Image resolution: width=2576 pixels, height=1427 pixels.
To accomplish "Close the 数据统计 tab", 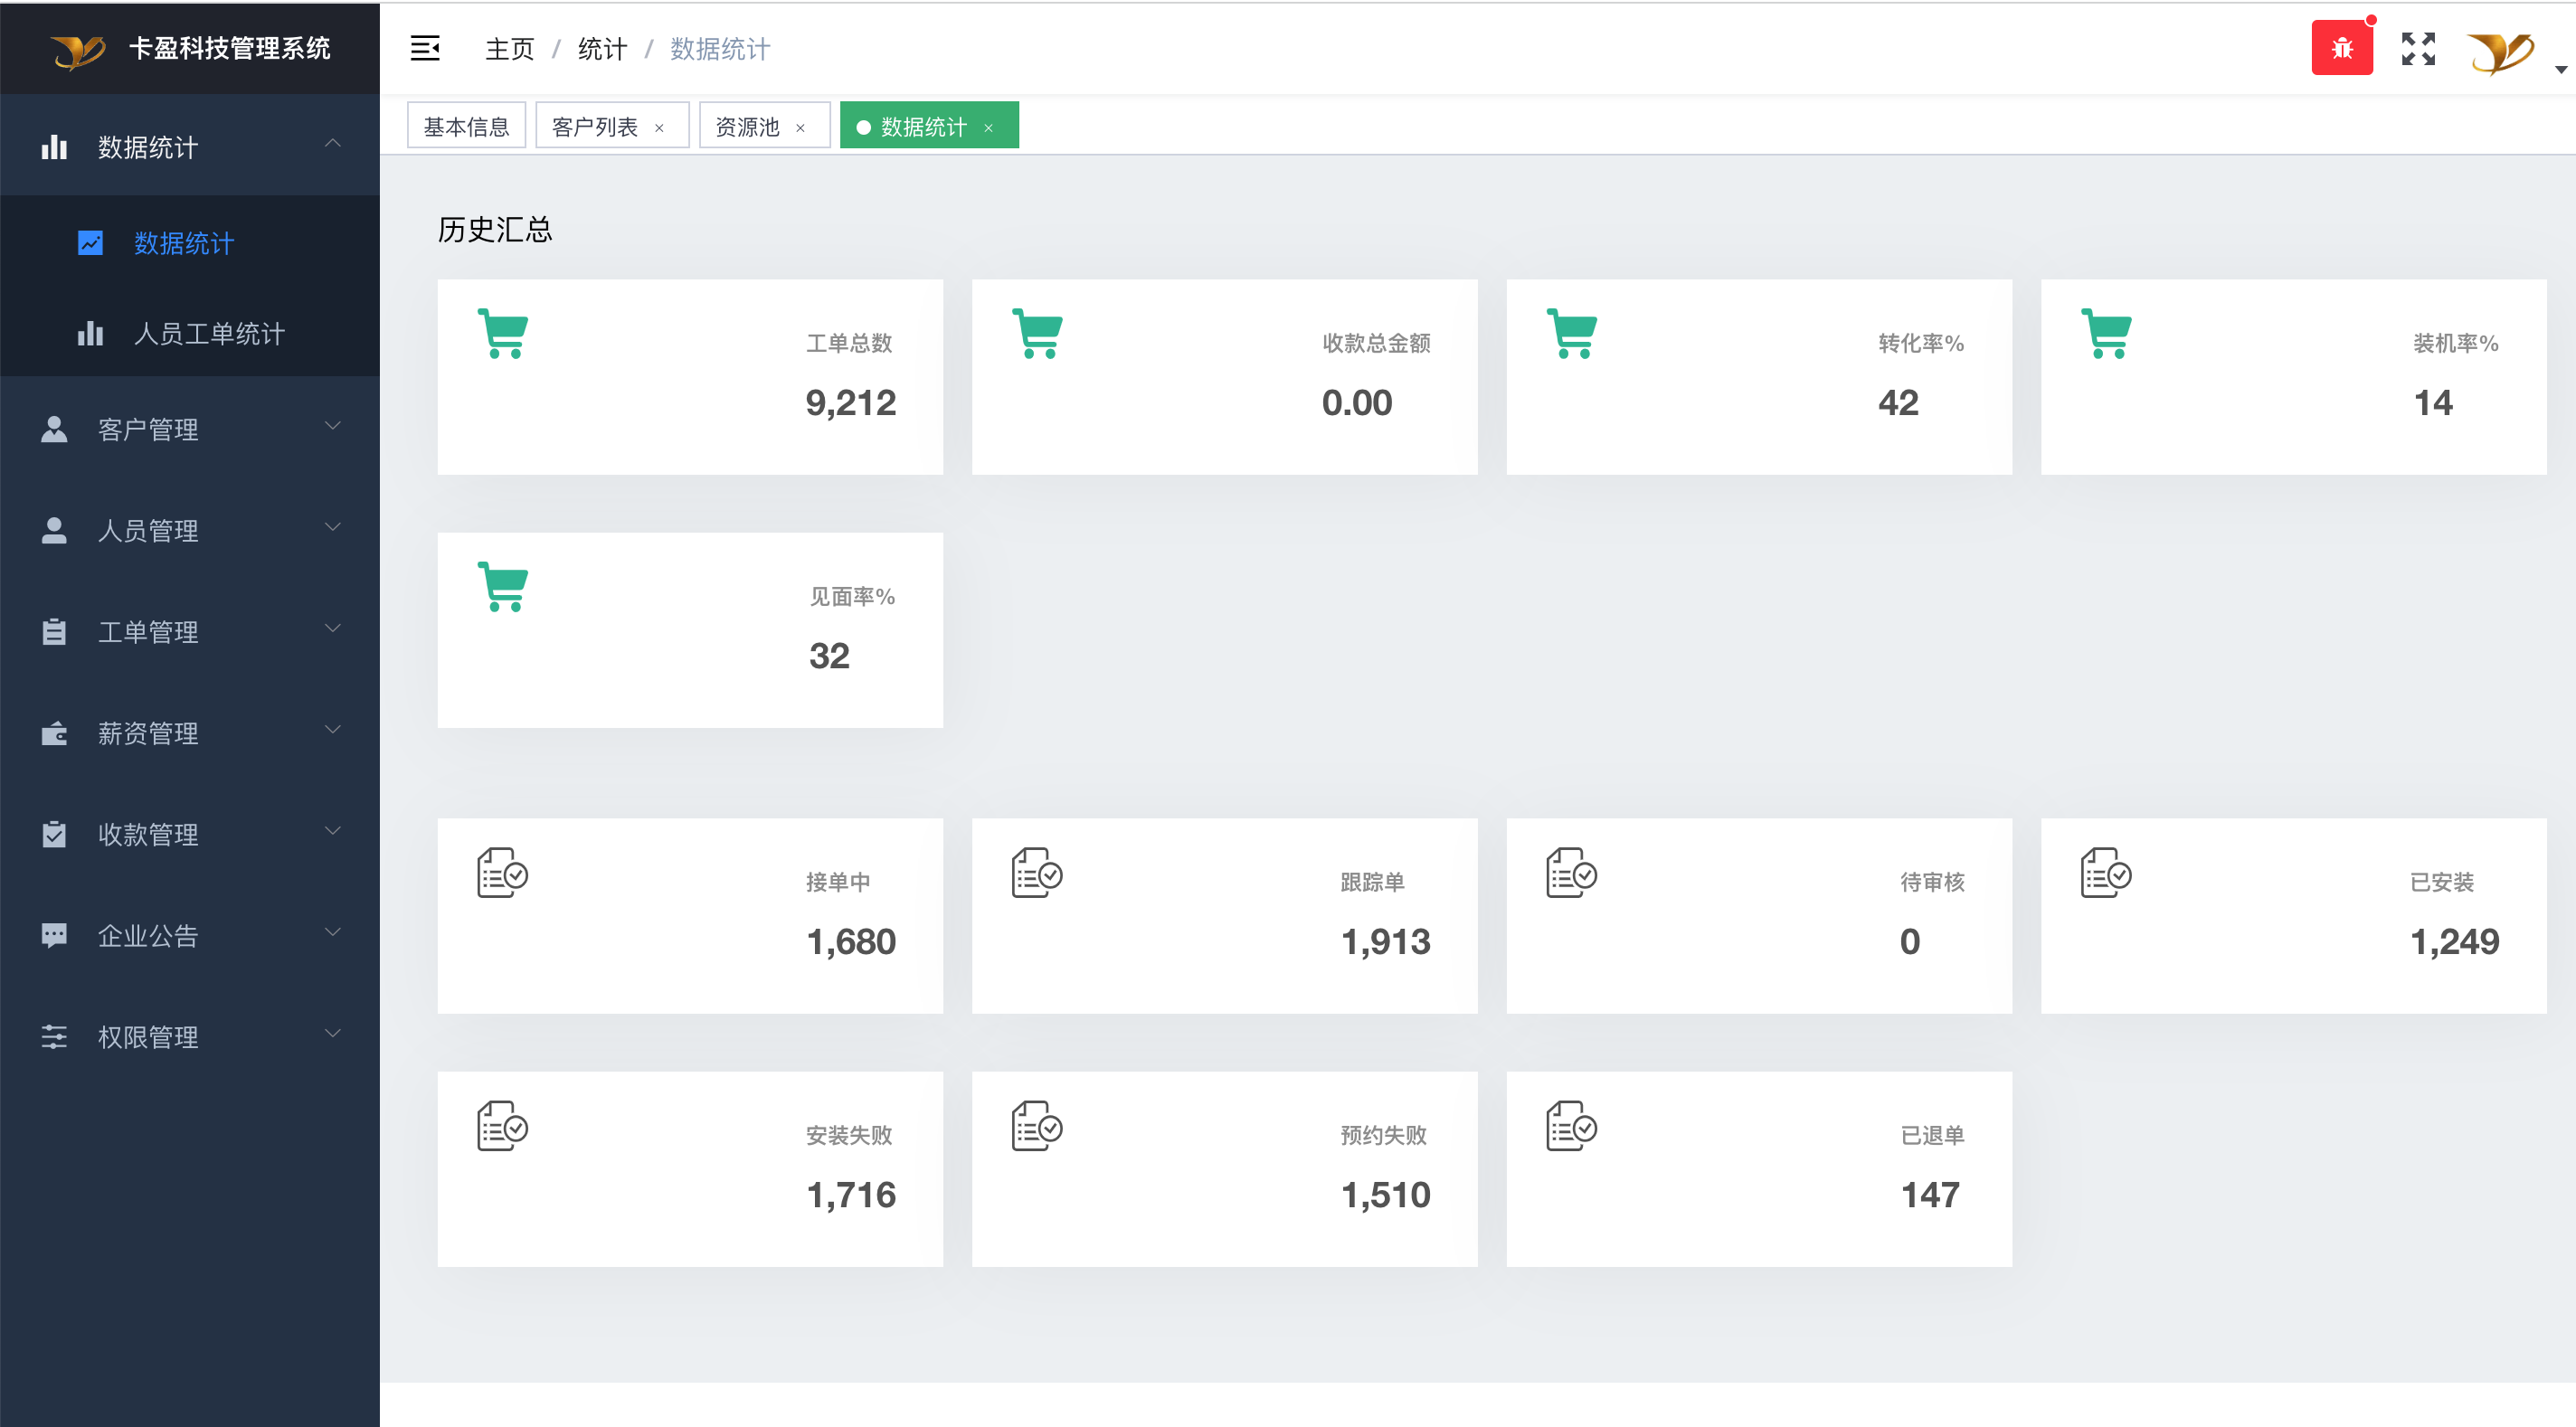I will point(988,128).
